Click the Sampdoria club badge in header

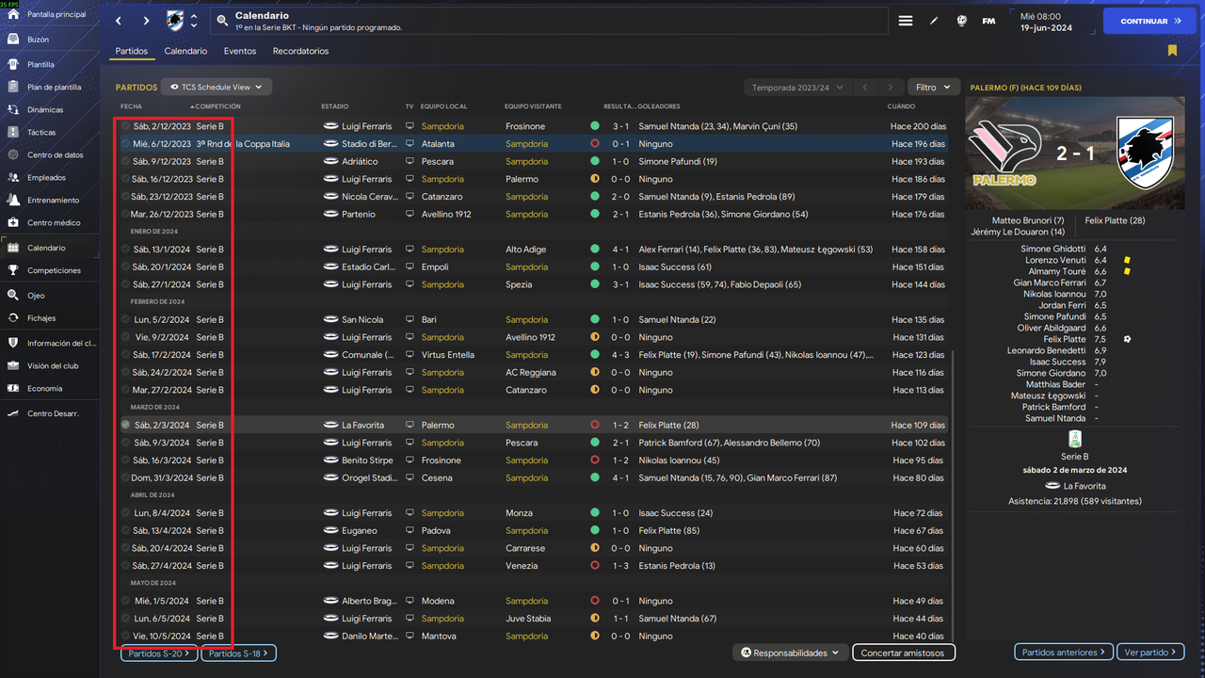176,21
